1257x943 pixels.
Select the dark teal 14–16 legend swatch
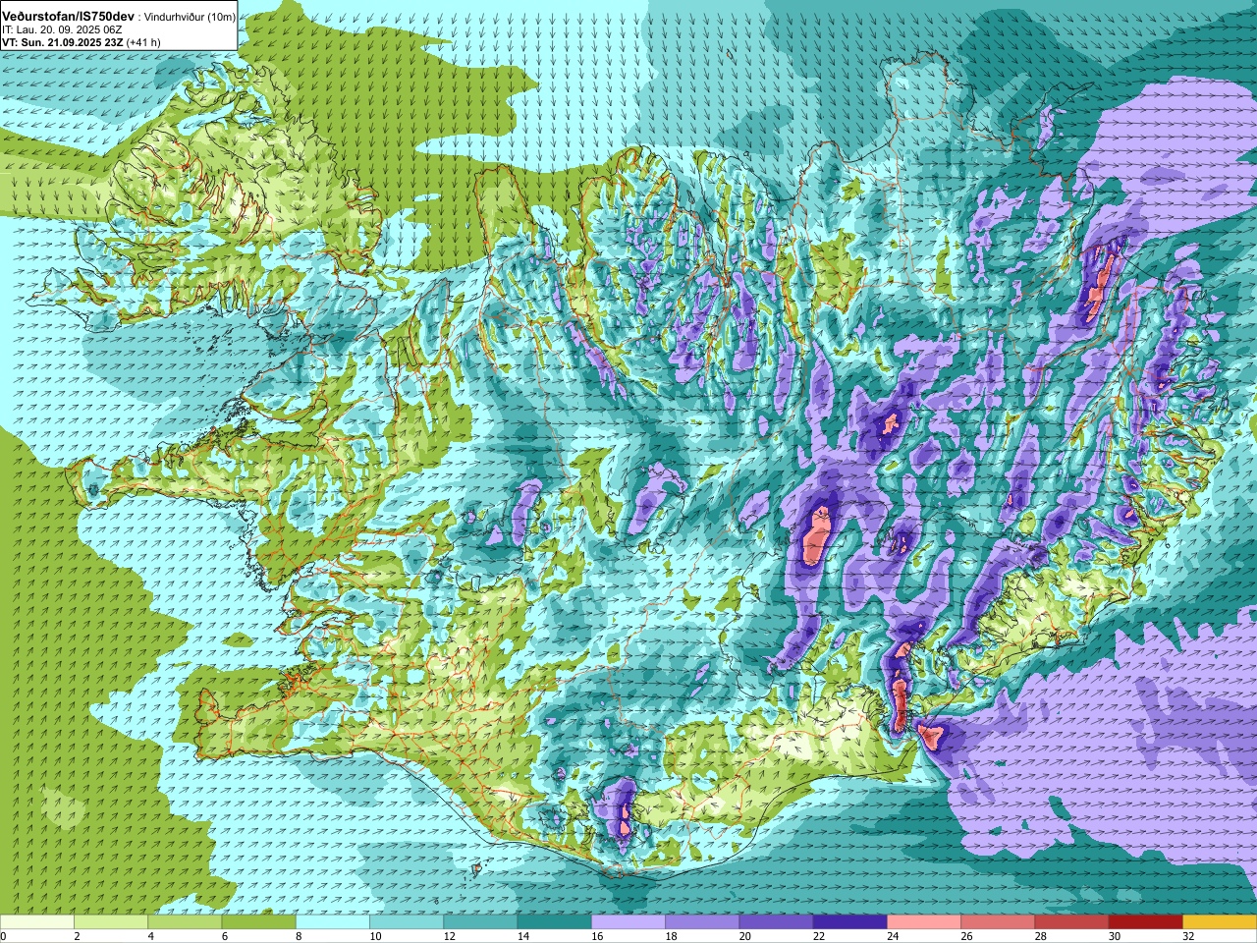[x=554, y=922]
